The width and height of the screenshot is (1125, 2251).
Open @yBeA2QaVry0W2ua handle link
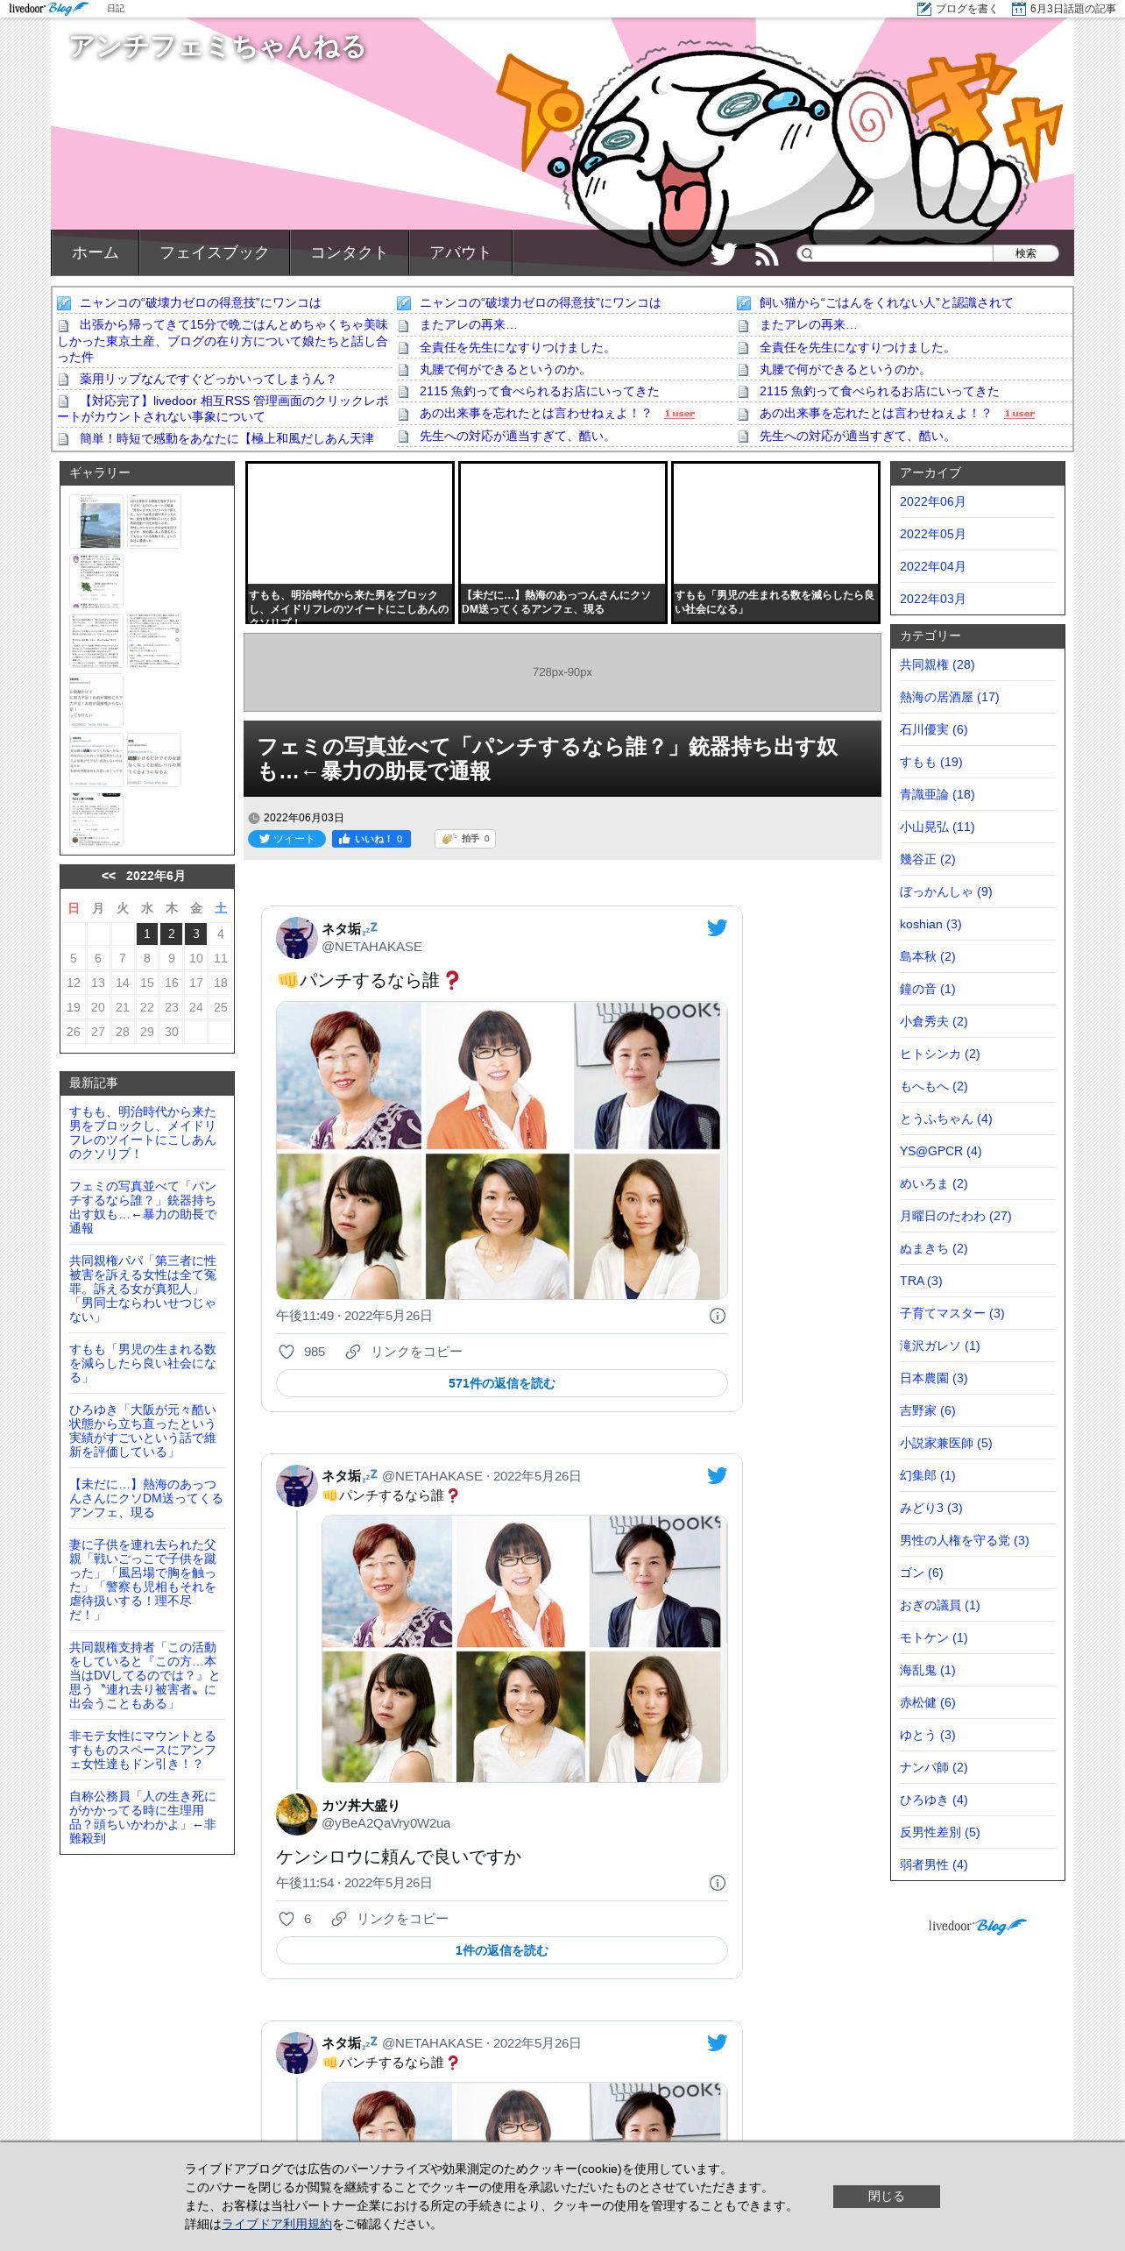386,1823
